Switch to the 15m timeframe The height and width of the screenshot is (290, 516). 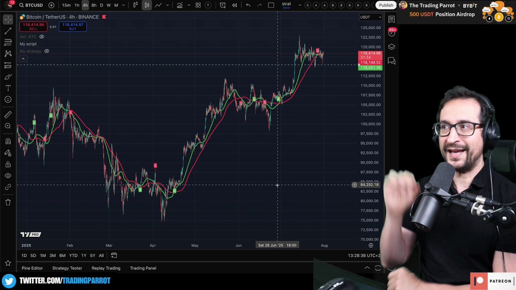click(x=66, y=5)
